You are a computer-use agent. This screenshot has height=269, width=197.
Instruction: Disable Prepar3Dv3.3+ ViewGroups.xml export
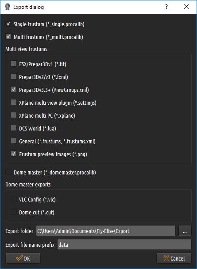(14, 89)
